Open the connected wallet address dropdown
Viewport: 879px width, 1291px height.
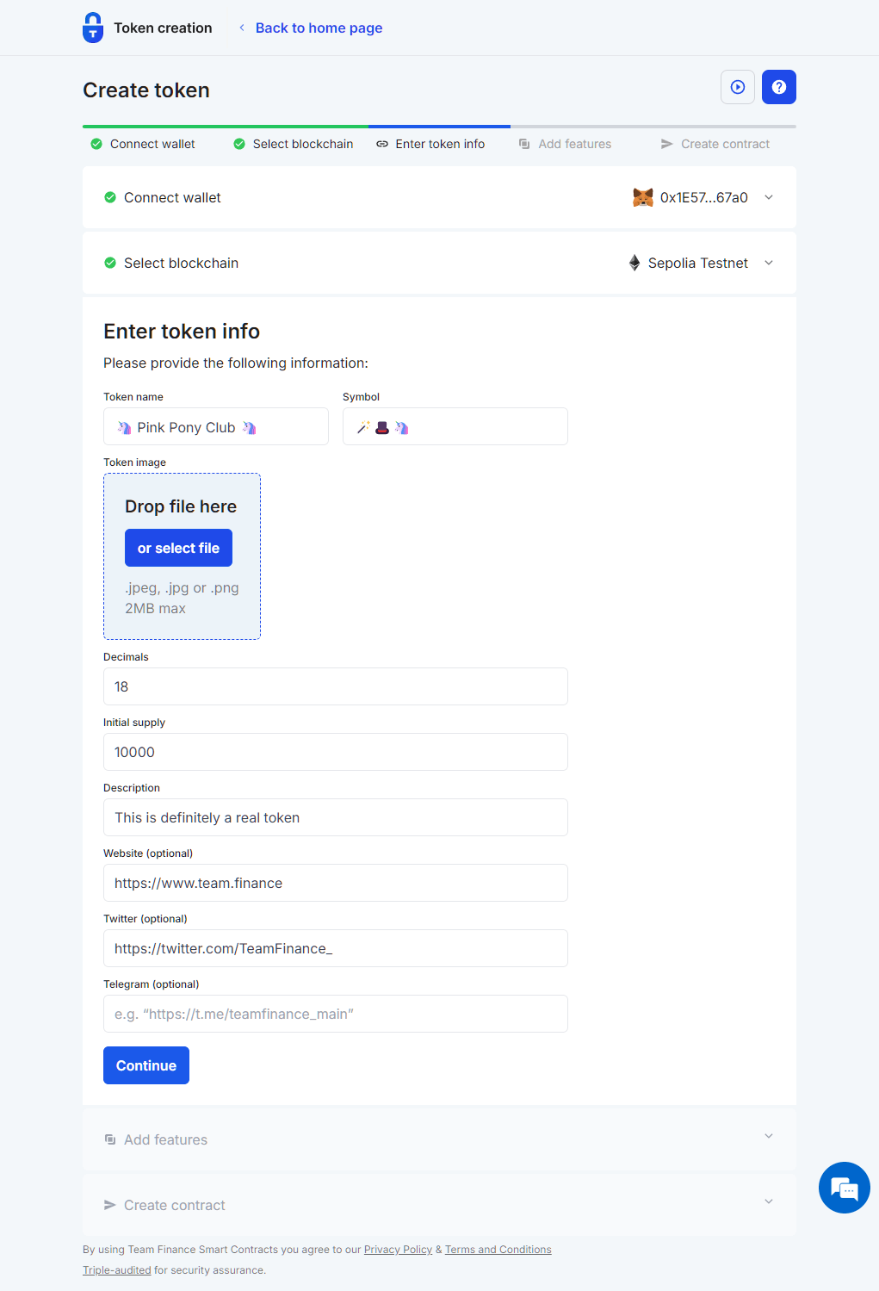(768, 197)
